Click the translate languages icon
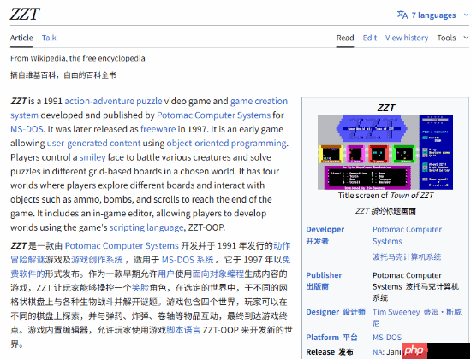The height and width of the screenshot is (359, 471). coord(402,15)
